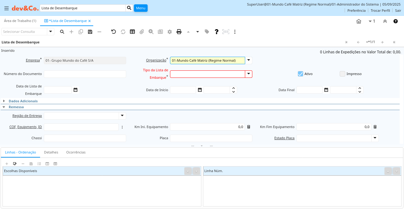Expand the Dados Adicionais section
This screenshot has width=404, height=209.
[23, 101]
